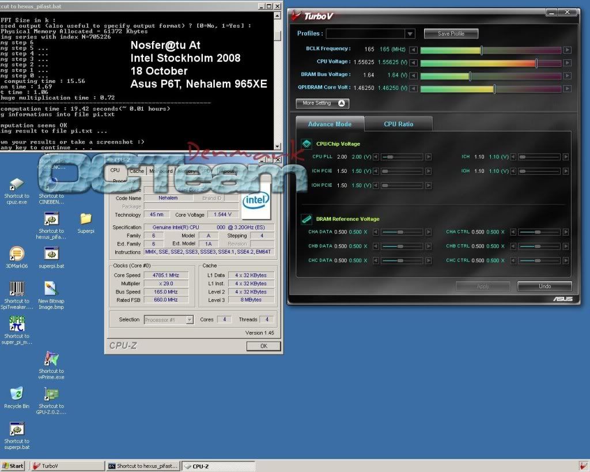This screenshot has height=472, width=590.
Task: Decrease CHC CTRL reference with left arrow
Action: [513, 260]
